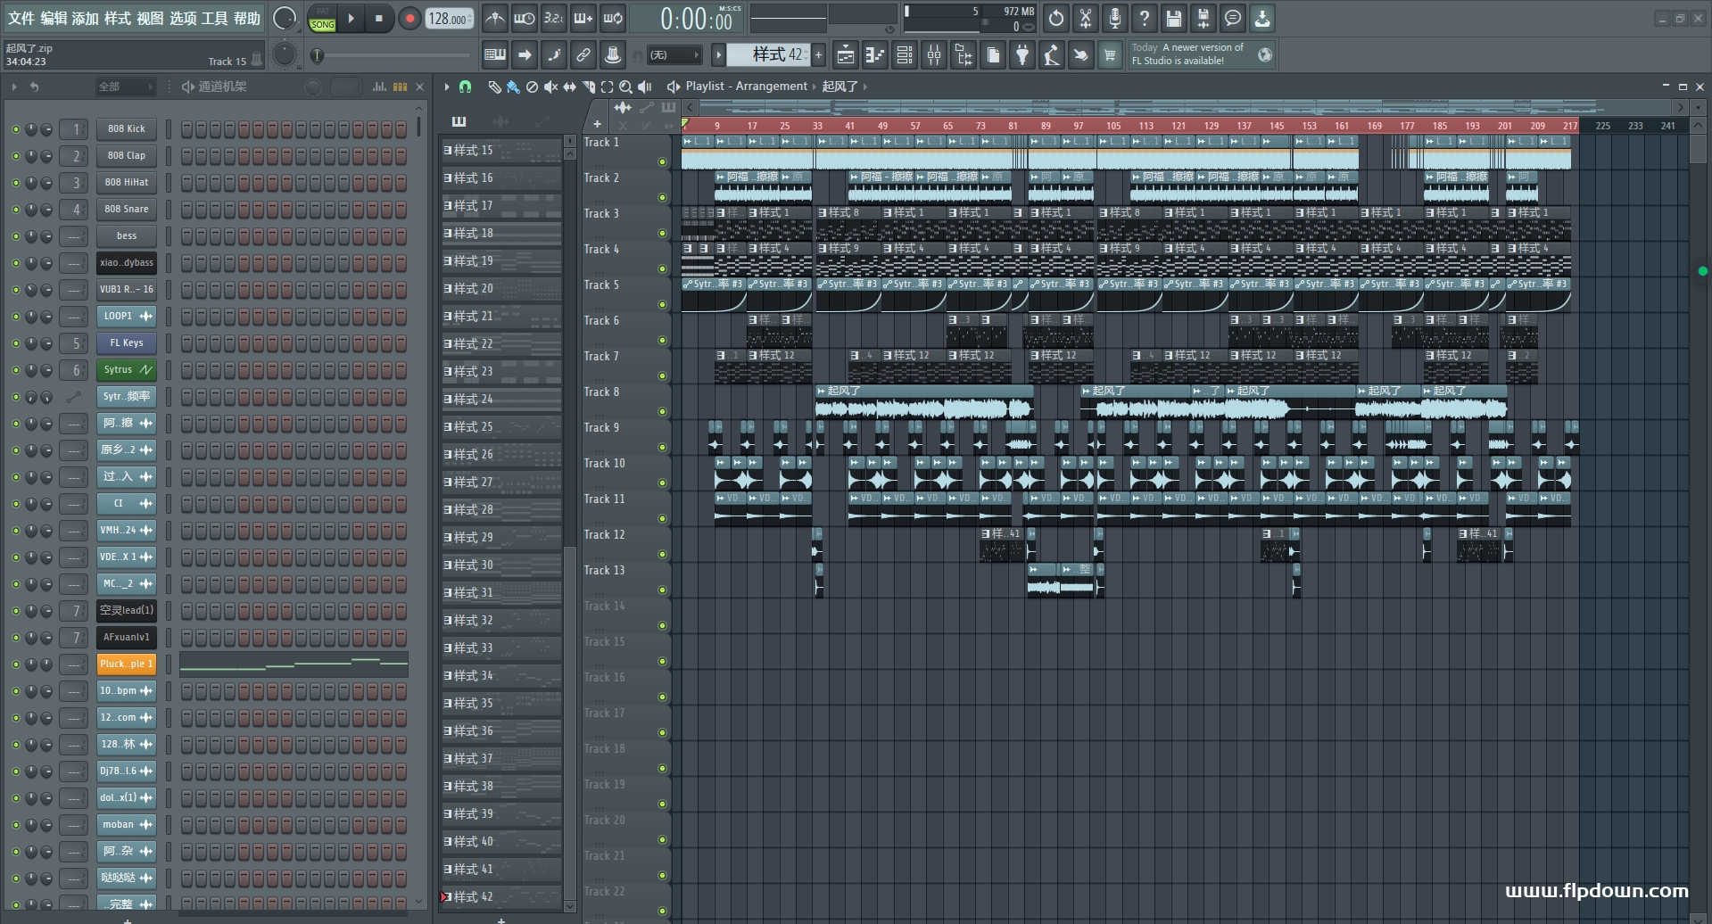Click the 样式 42 pattern name box

click(x=768, y=55)
